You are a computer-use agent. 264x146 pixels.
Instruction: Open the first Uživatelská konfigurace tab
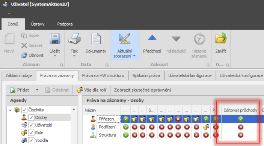(x=190, y=75)
